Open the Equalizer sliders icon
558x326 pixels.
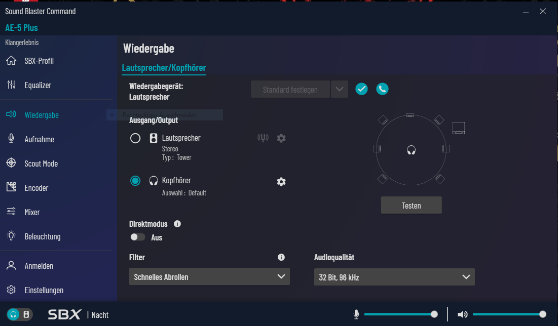[11, 85]
